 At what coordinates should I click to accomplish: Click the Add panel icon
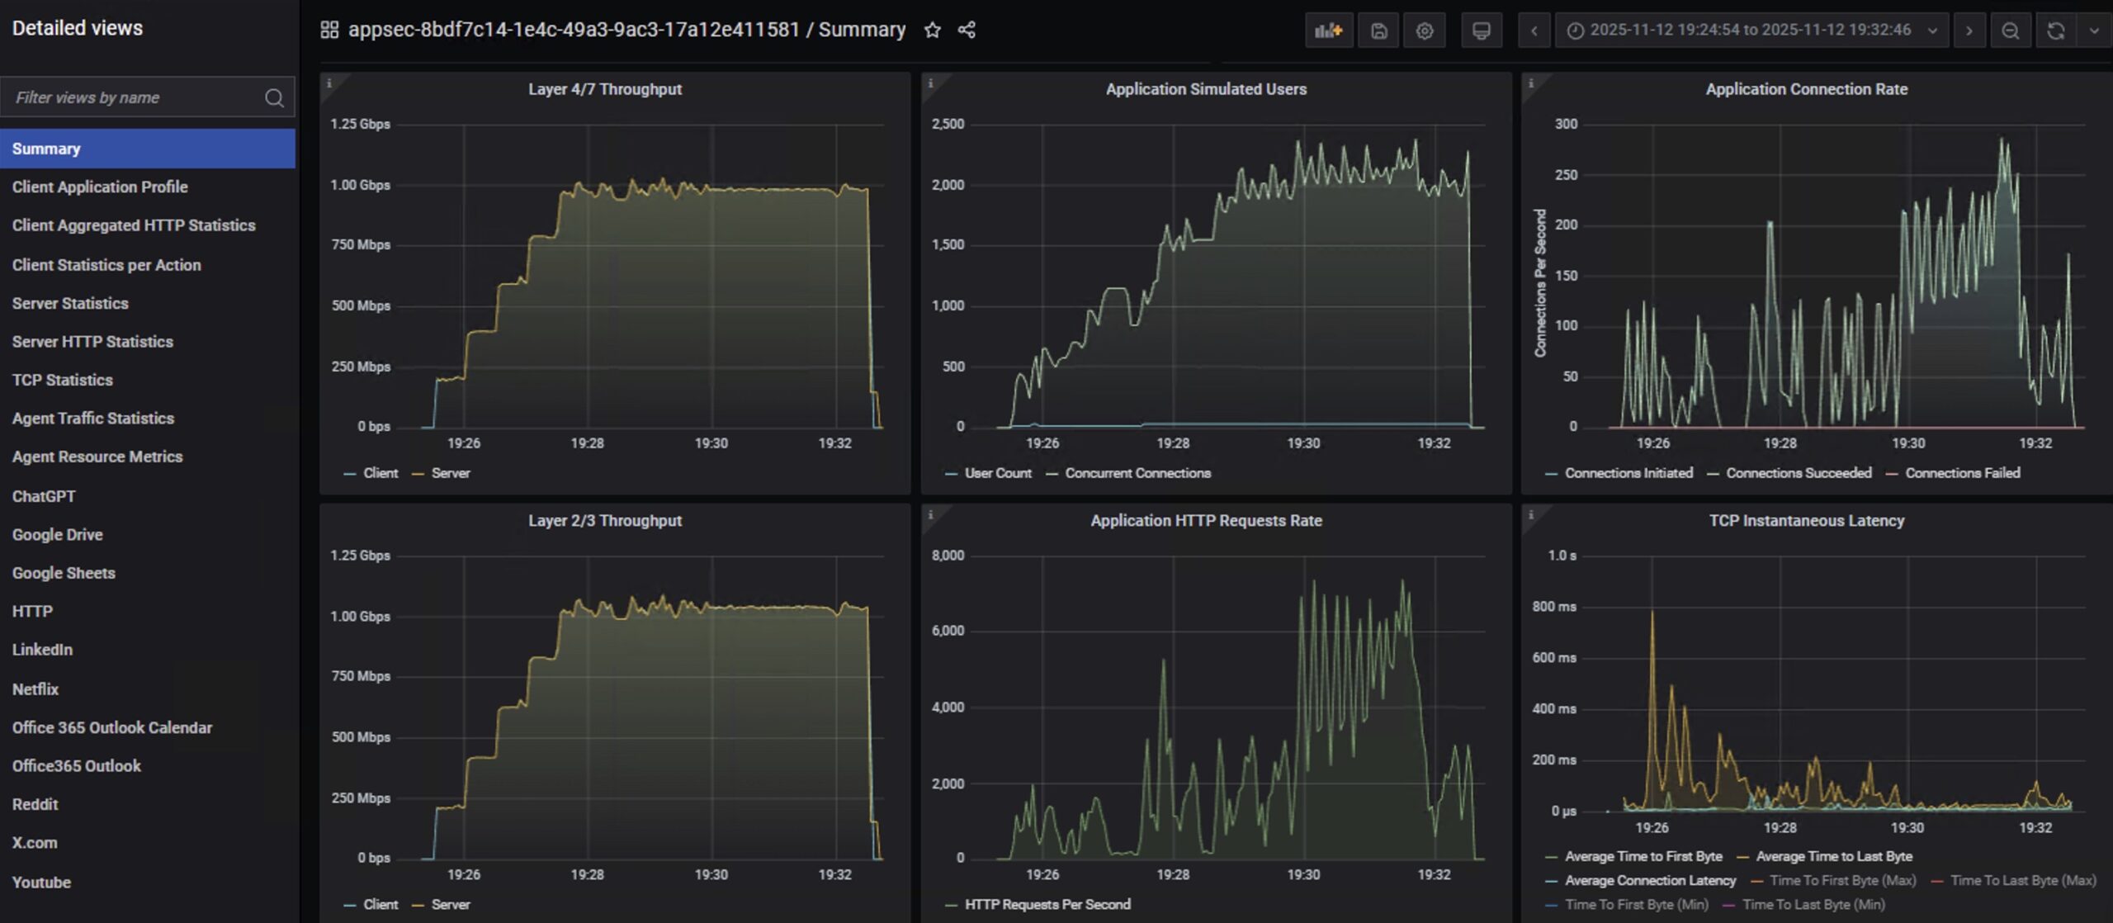coord(1328,31)
